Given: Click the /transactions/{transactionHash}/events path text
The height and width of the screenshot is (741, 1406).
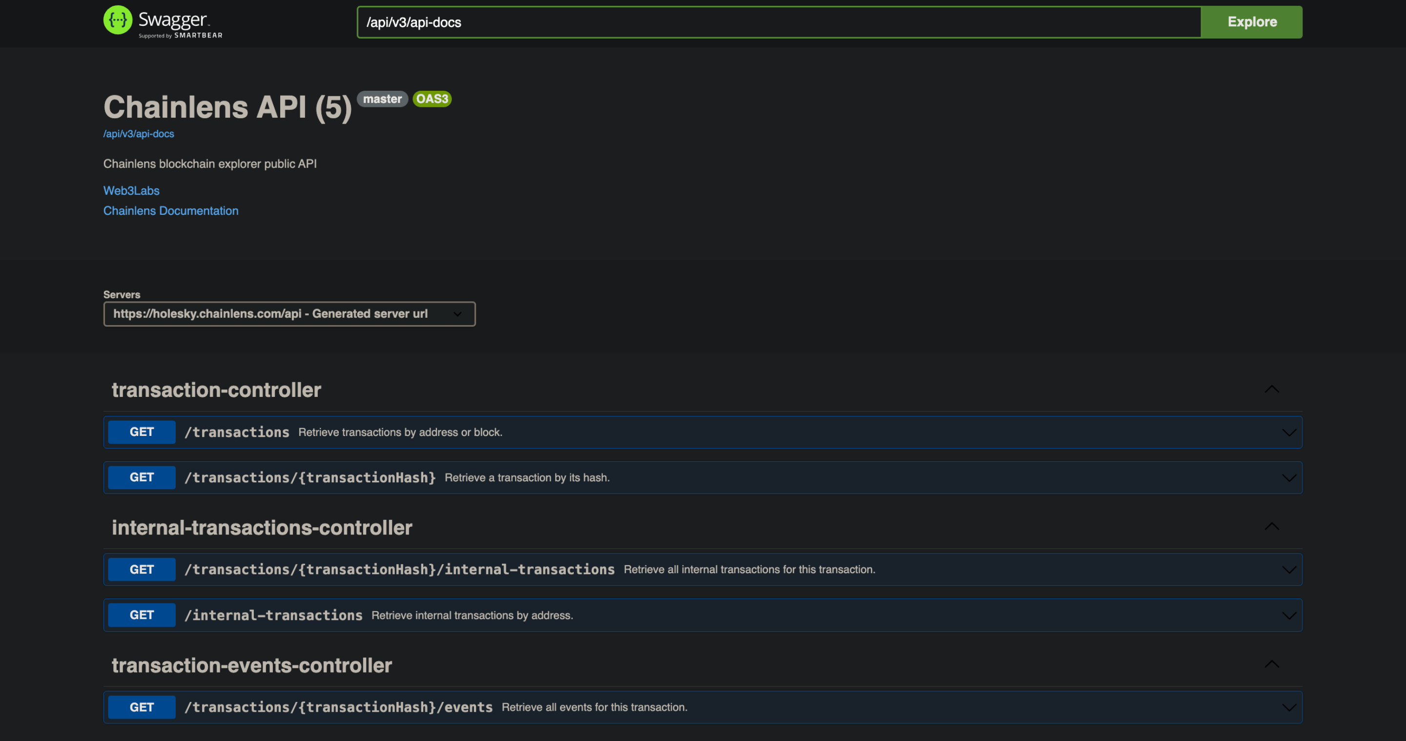Looking at the screenshot, I should pos(338,707).
